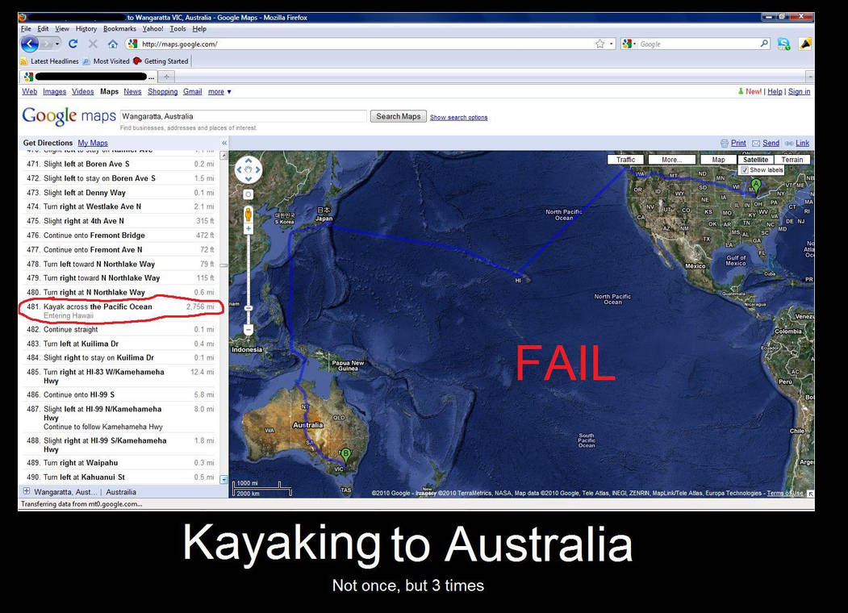The height and width of the screenshot is (613, 848).
Task: Click the Search Maps button
Action: tap(398, 116)
